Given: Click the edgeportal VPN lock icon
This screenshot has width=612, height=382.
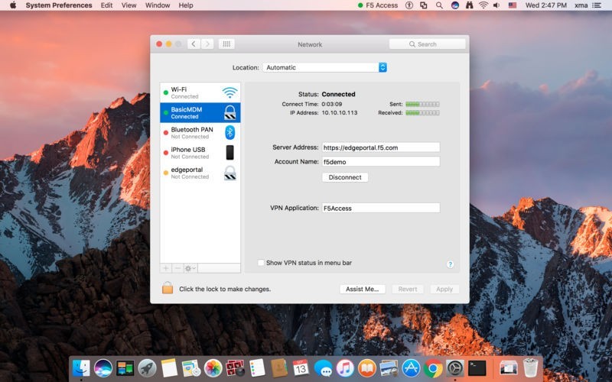Looking at the screenshot, I should point(229,173).
